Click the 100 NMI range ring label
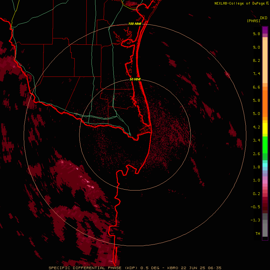Viewport: 270px width, 270px height. (x=135, y=24)
